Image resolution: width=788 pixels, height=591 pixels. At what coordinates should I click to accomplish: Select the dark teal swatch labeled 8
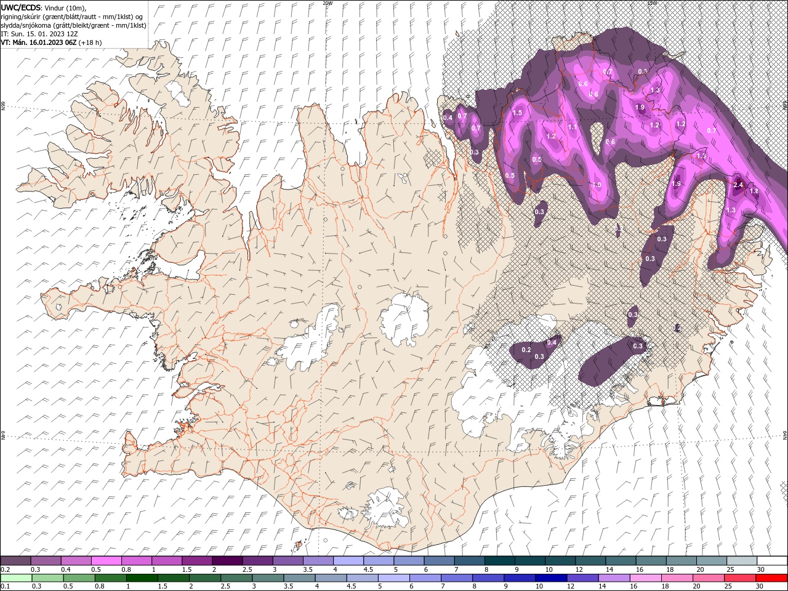click(500, 561)
